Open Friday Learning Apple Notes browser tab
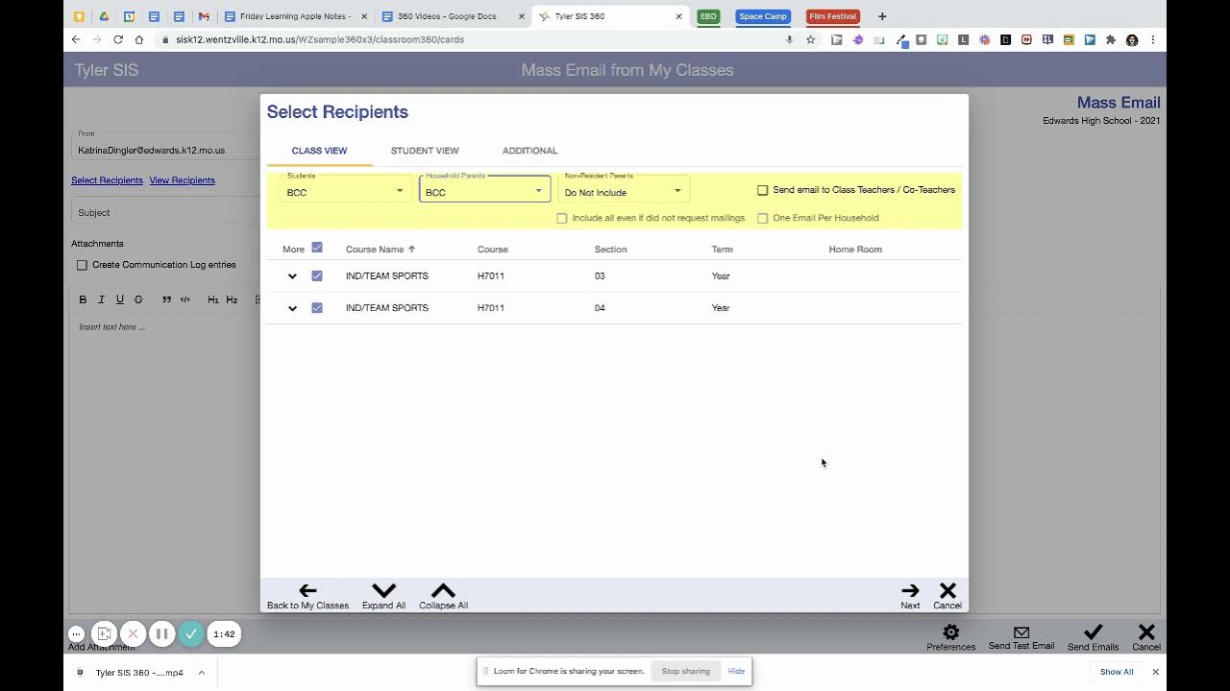The image size is (1230, 691). (x=295, y=16)
